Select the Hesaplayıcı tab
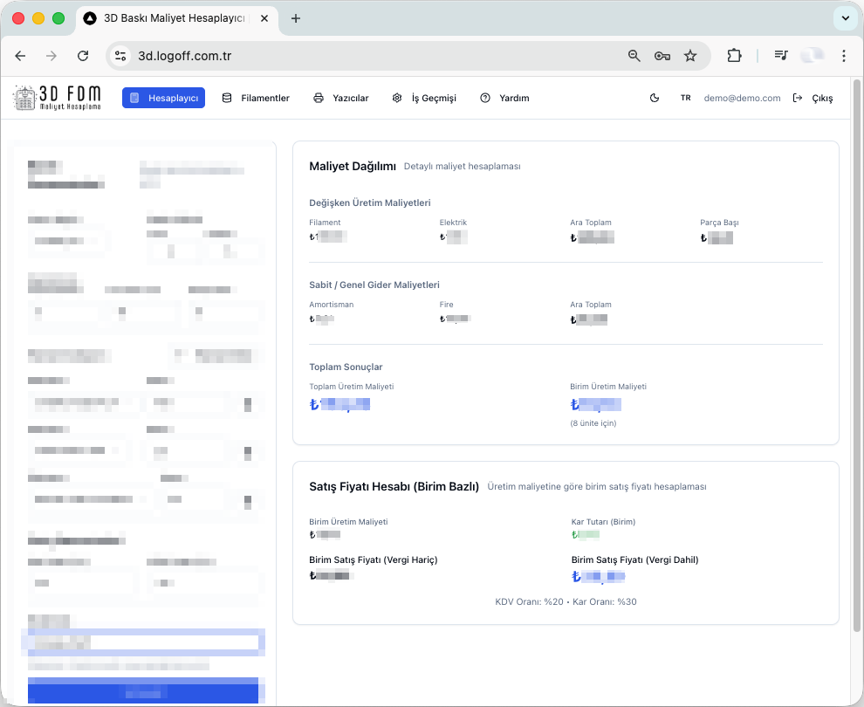 (x=163, y=98)
